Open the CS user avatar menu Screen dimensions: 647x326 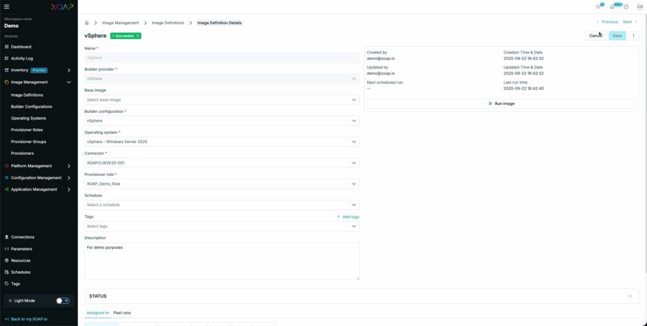pyautogui.click(x=639, y=6)
